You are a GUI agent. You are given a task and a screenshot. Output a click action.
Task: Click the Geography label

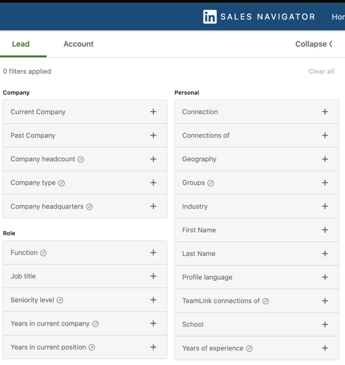coord(199,159)
